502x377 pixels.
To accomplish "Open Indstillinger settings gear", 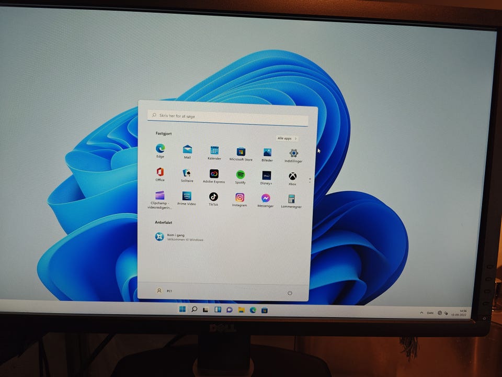I will (x=293, y=156).
